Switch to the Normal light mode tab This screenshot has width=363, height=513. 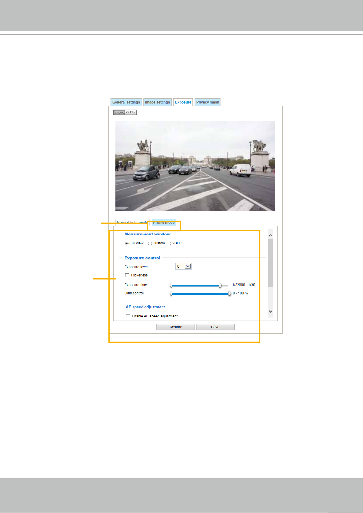pos(132,223)
